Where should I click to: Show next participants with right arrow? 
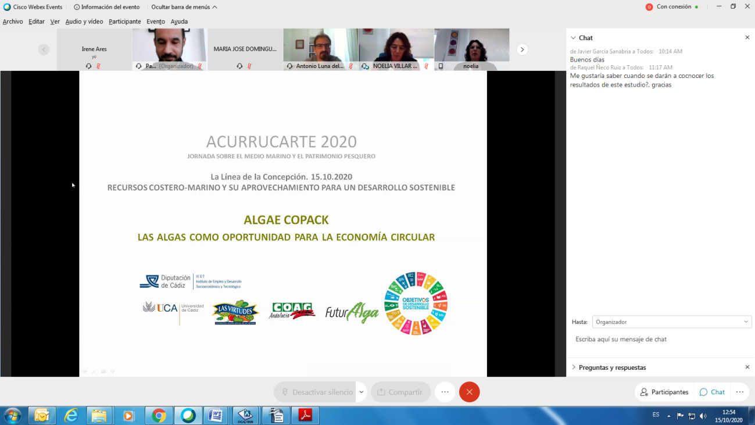(x=522, y=50)
